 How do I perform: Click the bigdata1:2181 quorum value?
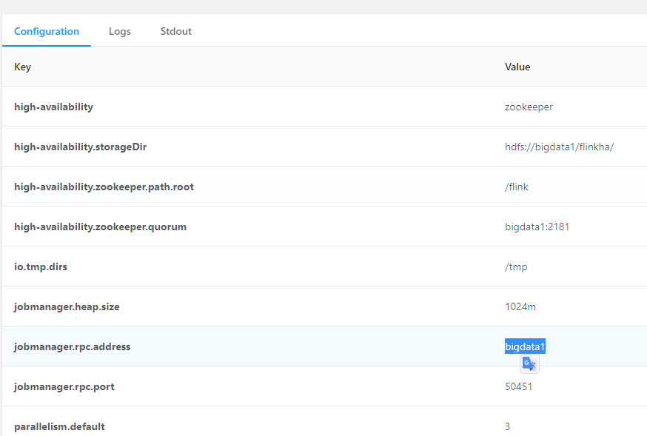537,227
